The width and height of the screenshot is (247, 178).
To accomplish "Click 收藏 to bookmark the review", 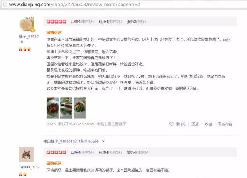I will coord(208,124).
